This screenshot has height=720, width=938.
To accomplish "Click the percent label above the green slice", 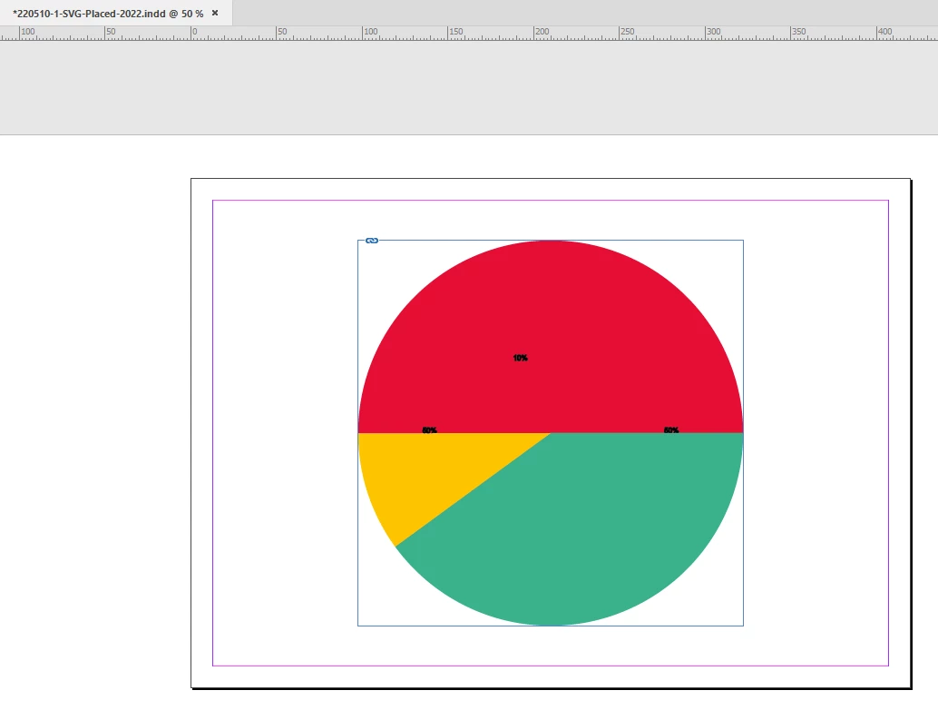I will click(671, 430).
